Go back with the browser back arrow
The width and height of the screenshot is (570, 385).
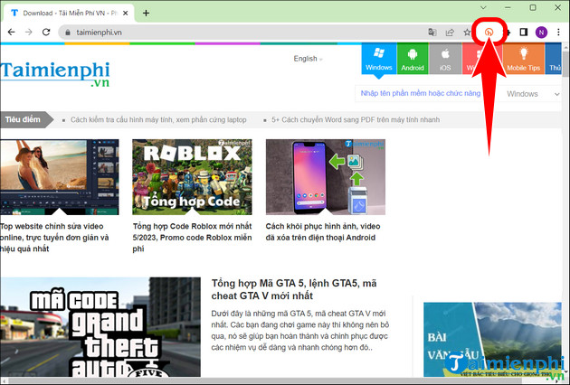click(x=11, y=33)
